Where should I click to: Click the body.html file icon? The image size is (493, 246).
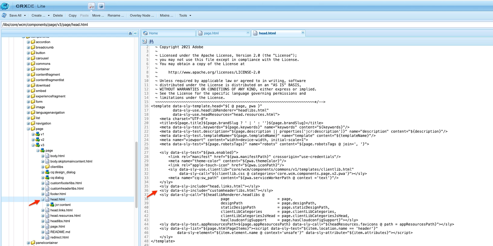point(47,156)
